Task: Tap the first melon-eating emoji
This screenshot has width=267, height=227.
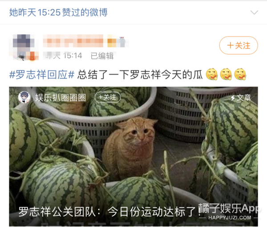Action: (x=212, y=74)
